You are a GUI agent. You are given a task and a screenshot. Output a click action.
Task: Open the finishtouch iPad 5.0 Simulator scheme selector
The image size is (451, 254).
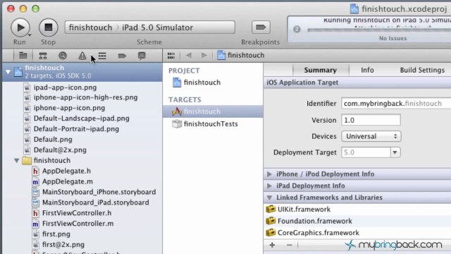click(x=149, y=28)
